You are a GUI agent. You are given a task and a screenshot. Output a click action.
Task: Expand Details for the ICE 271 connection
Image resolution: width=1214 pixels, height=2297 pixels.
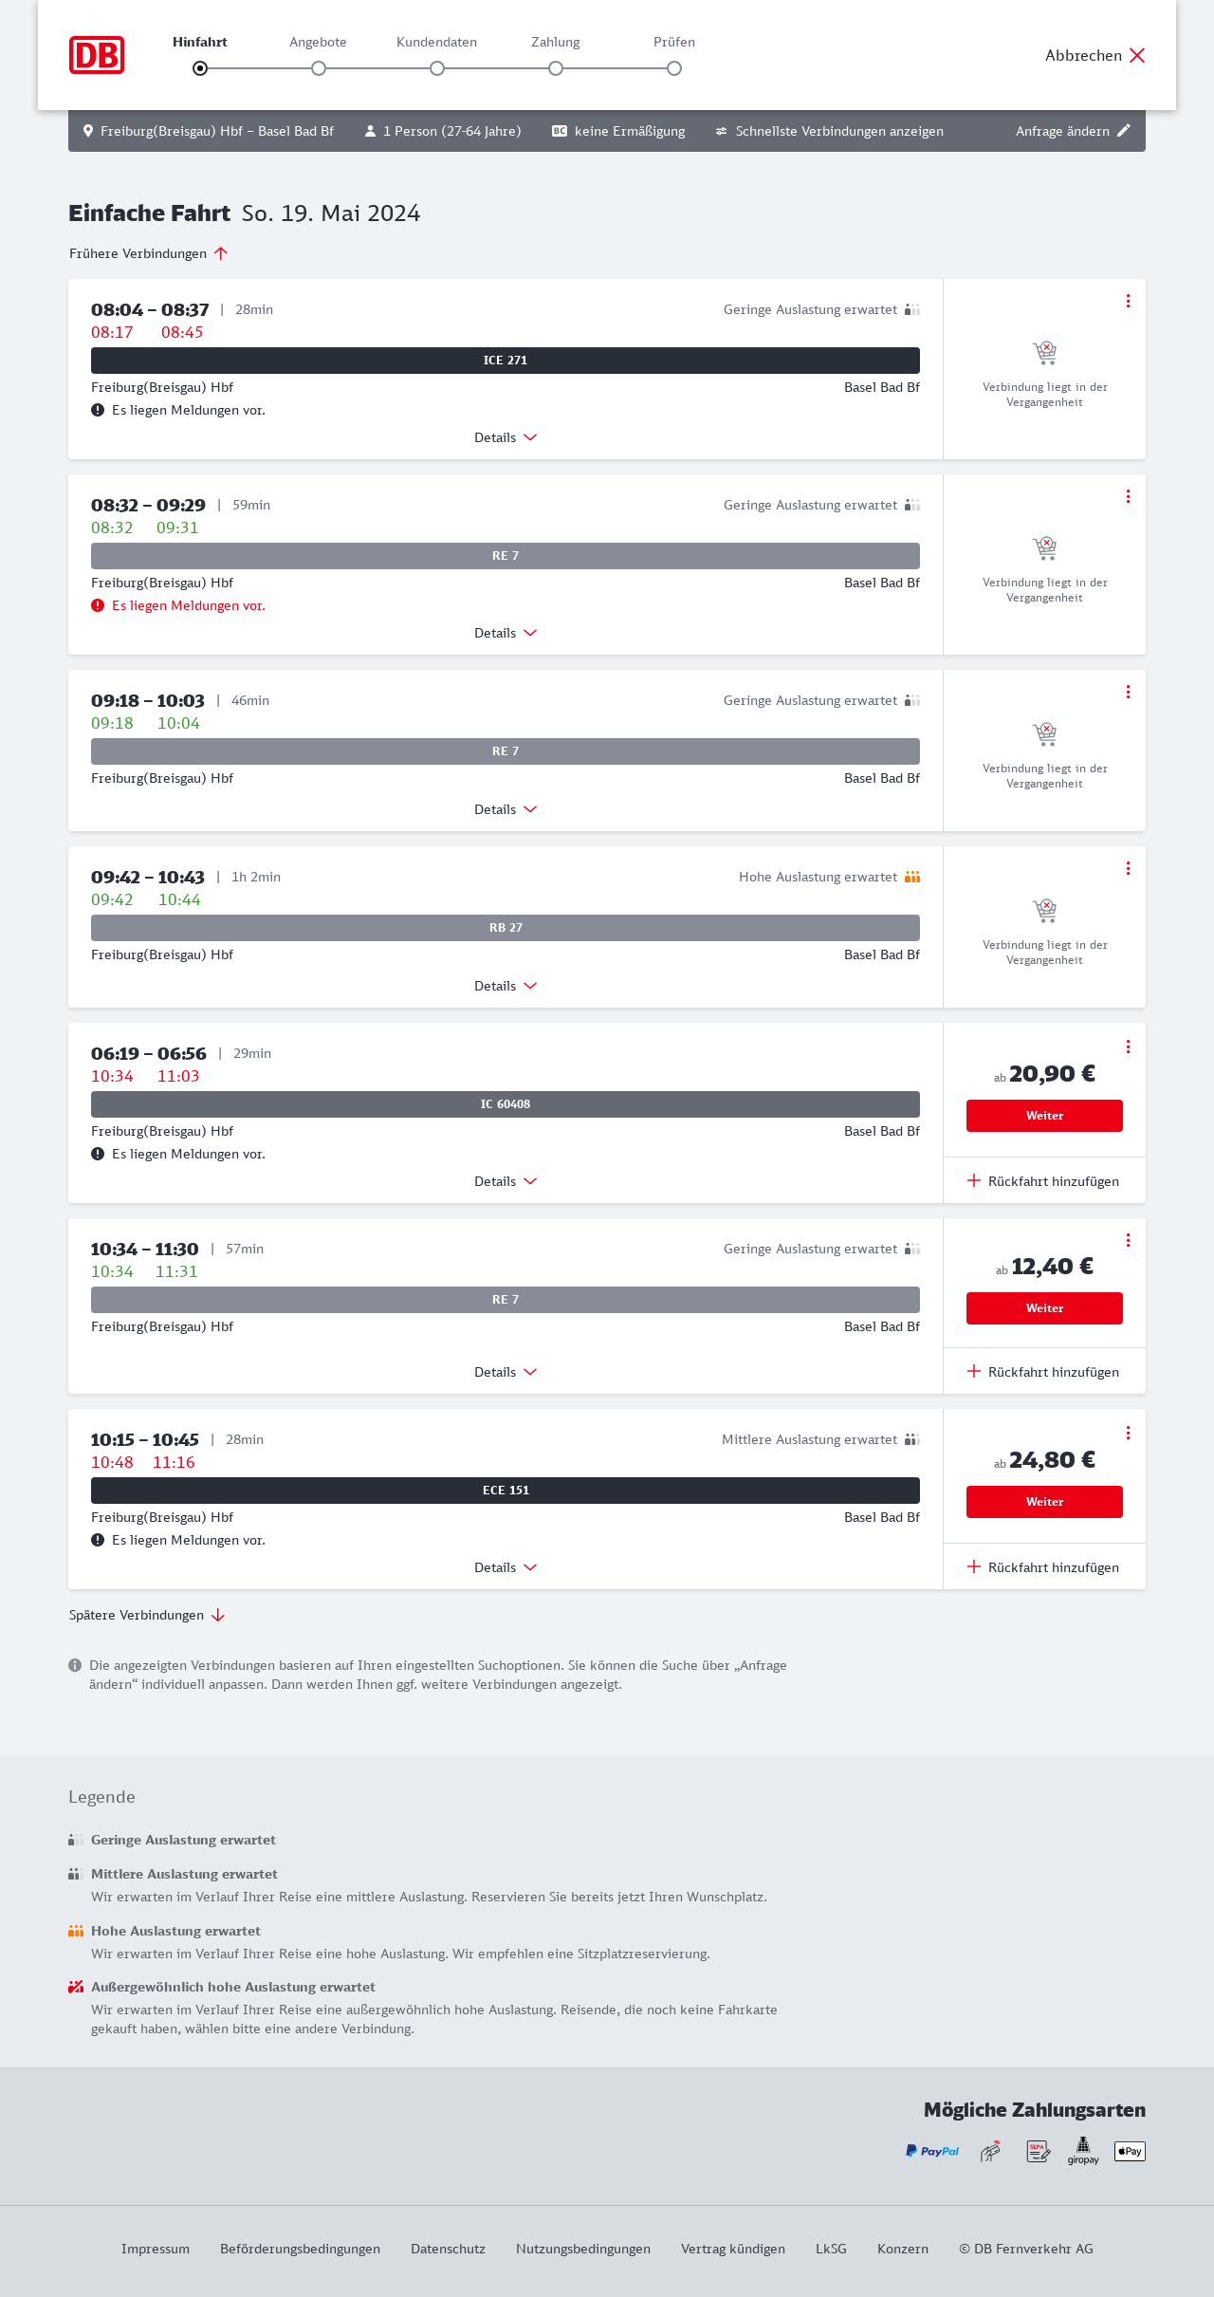click(x=506, y=437)
